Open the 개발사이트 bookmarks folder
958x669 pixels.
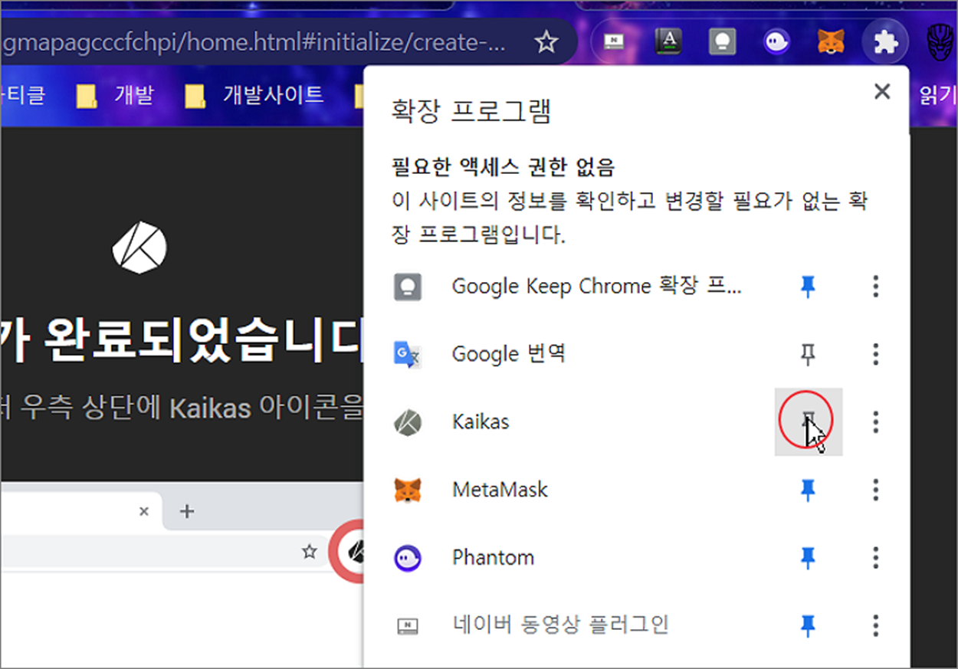[x=255, y=95]
